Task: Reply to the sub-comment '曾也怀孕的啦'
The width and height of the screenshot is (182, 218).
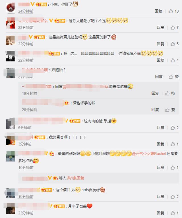Action: [x=155, y=110]
